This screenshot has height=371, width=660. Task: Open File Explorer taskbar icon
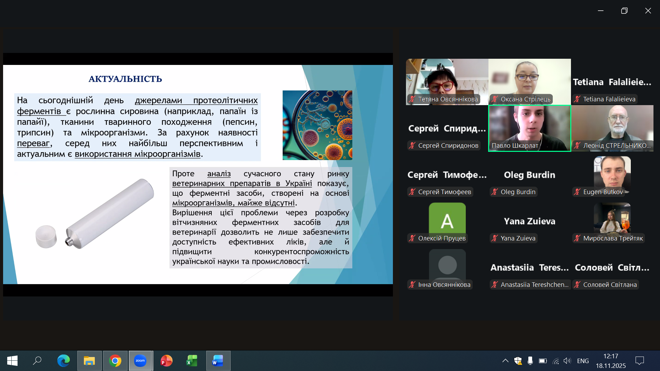pyautogui.click(x=89, y=361)
